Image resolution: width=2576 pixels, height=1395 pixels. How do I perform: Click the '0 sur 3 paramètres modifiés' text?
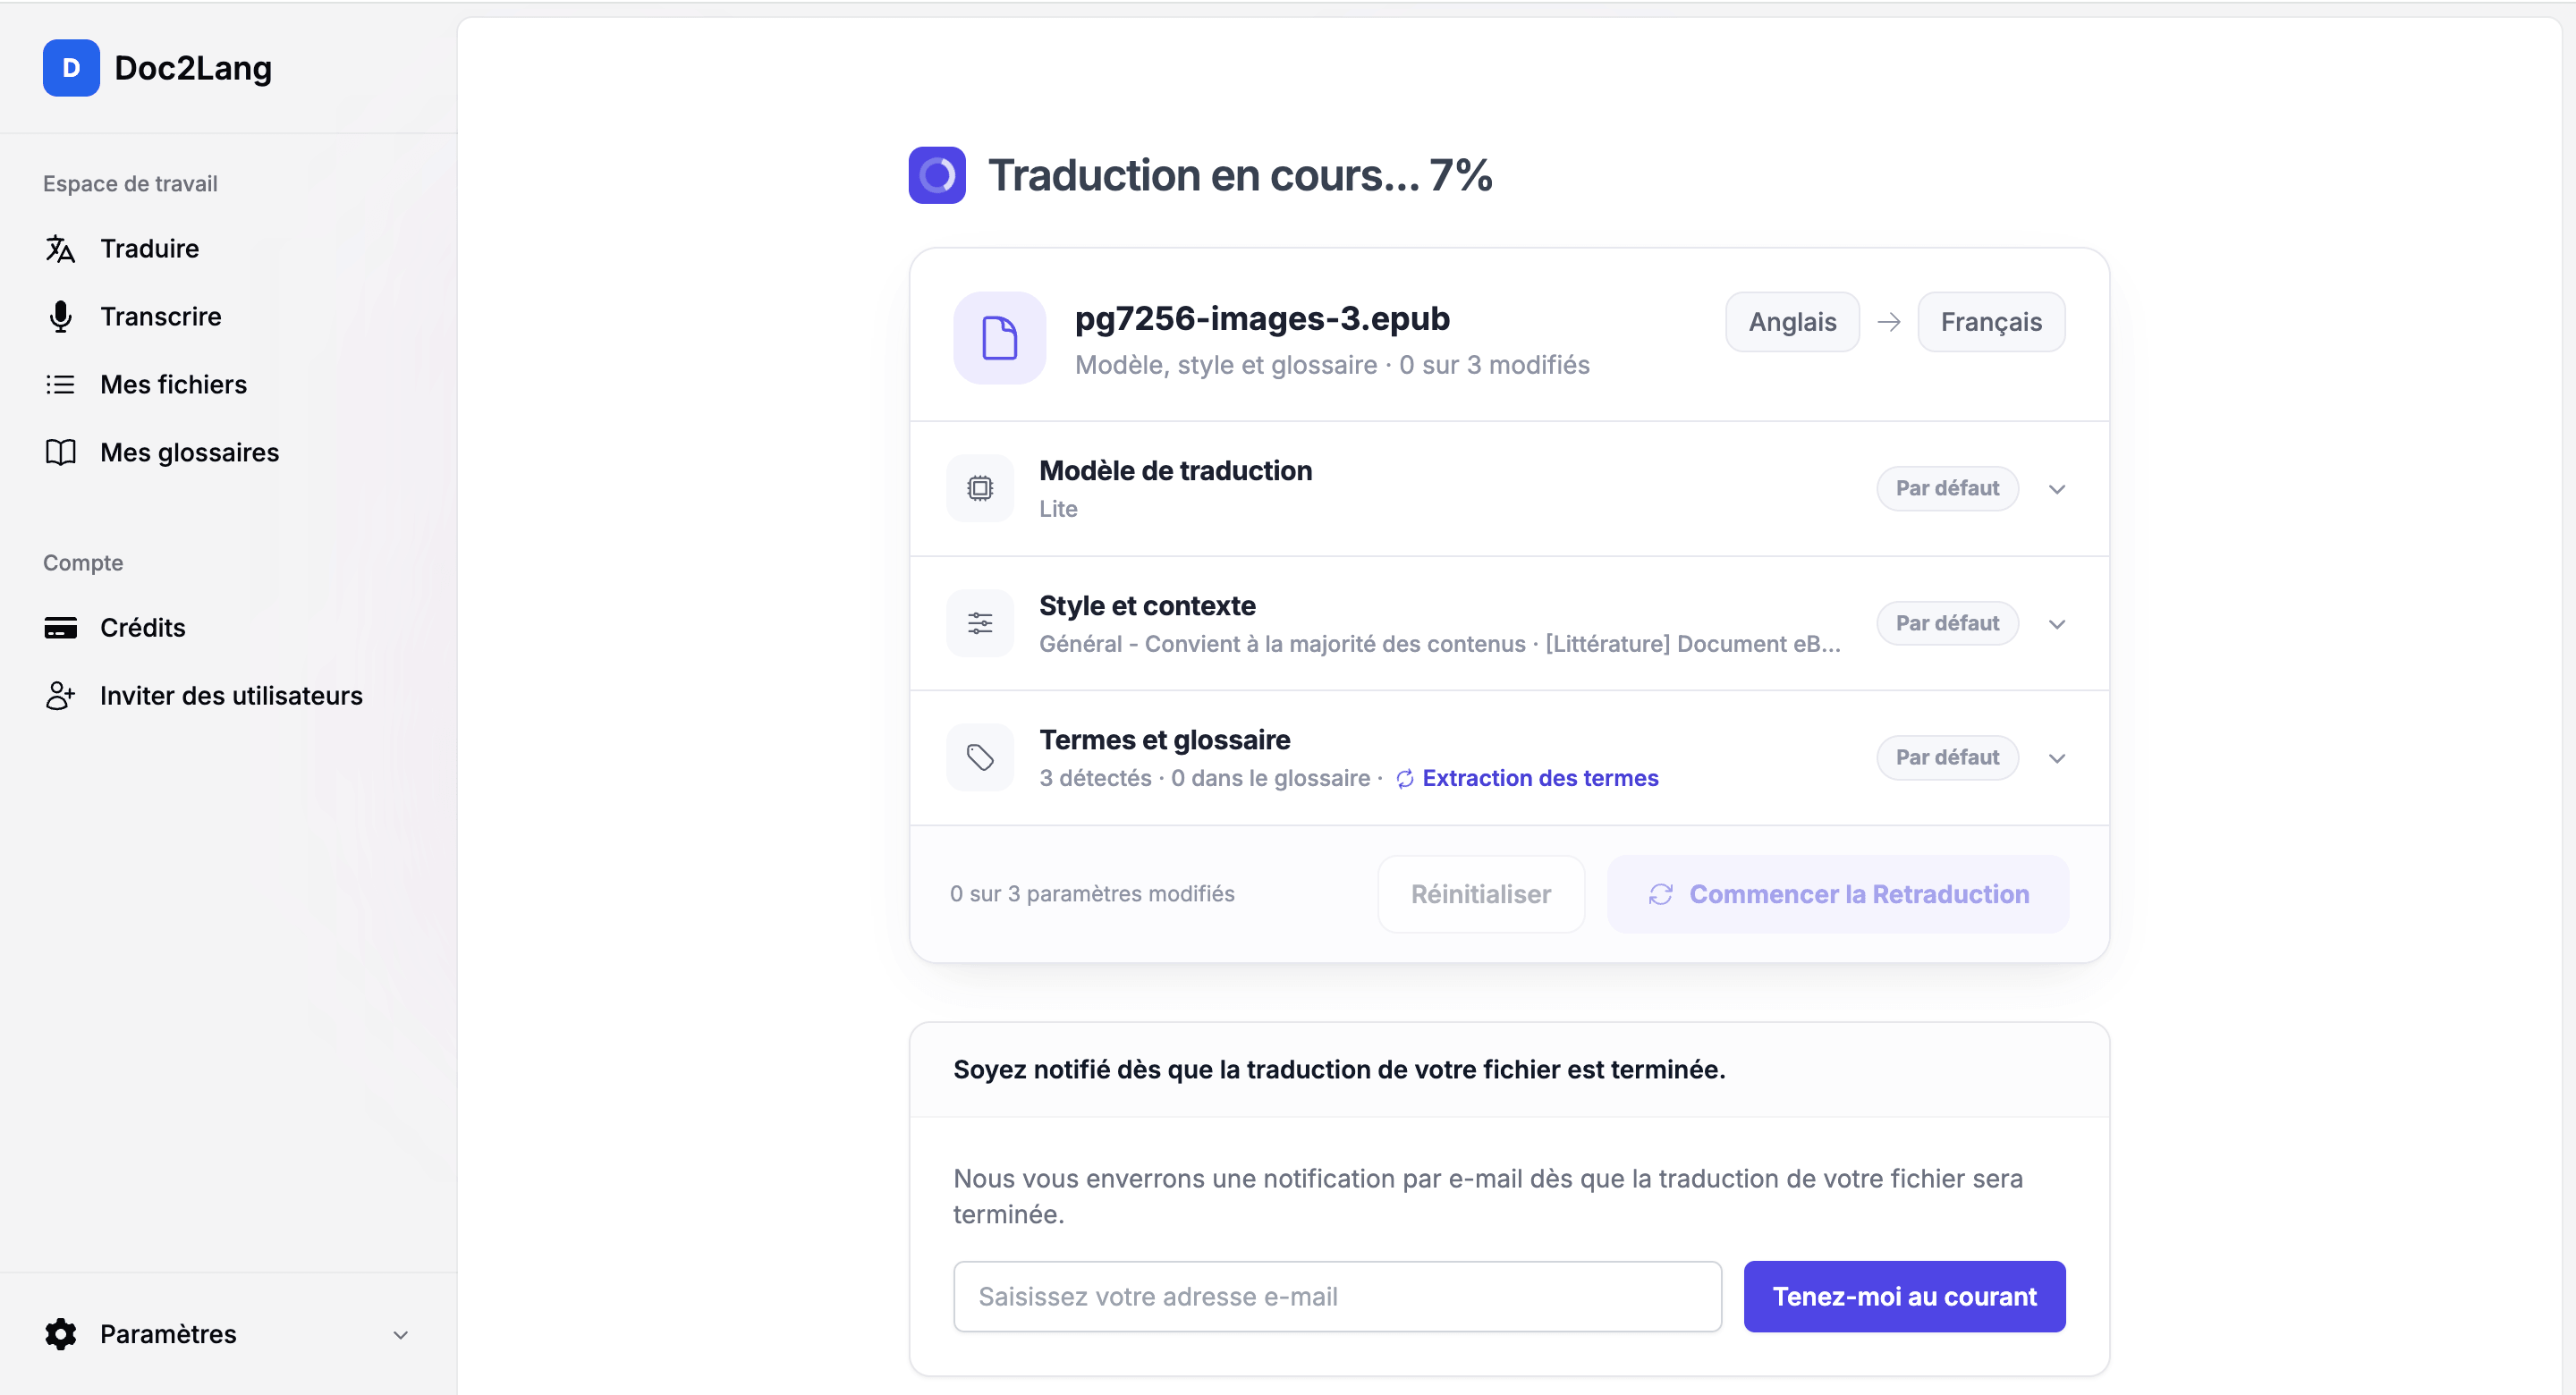1092,895
